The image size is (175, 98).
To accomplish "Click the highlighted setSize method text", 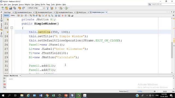I will tap(44, 32).
